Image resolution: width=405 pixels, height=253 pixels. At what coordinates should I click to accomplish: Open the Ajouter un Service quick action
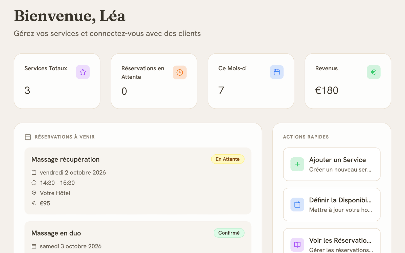click(x=332, y=164)
